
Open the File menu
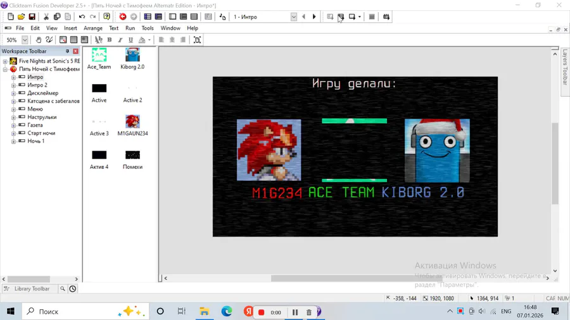pos(20,28)
